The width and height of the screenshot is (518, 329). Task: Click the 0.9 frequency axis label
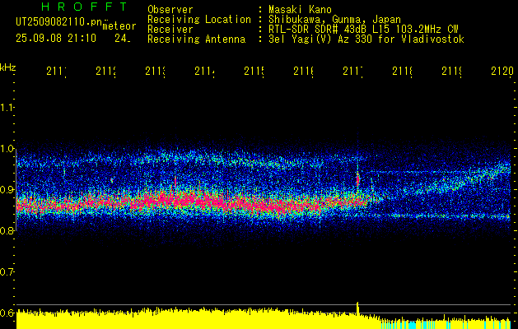(7, 190)
